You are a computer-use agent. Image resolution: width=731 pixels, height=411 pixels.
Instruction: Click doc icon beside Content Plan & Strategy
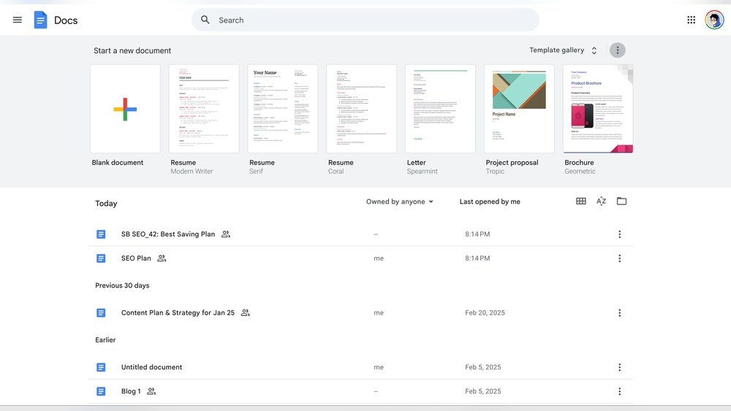101,312
